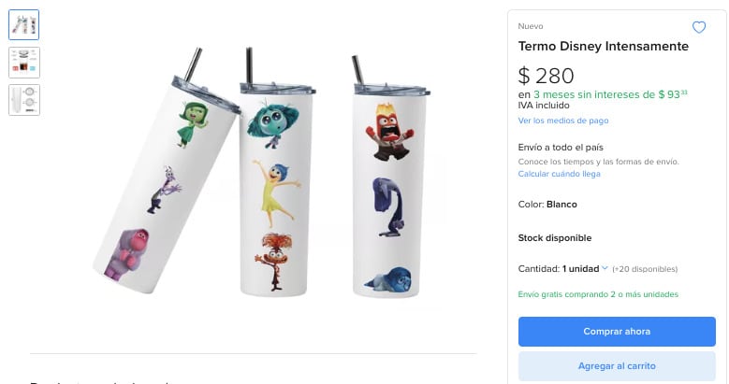Click the "Color: Blanco" label
729x384 pixels.
(x=547, y=204)
